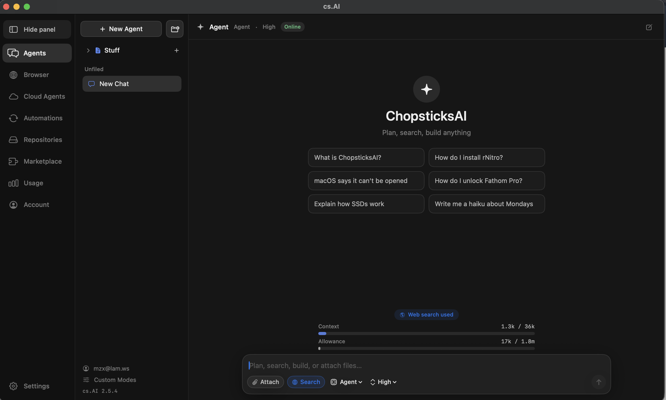
Task: Expand the Stuff folder chevron
Action: pyautogui.click(x=88, y=51)
